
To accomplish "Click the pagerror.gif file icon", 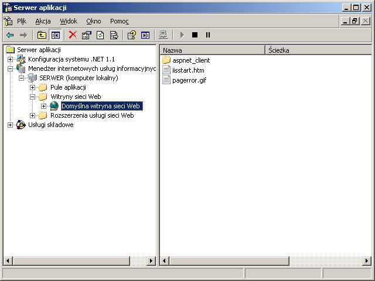I will pos(166,80).
